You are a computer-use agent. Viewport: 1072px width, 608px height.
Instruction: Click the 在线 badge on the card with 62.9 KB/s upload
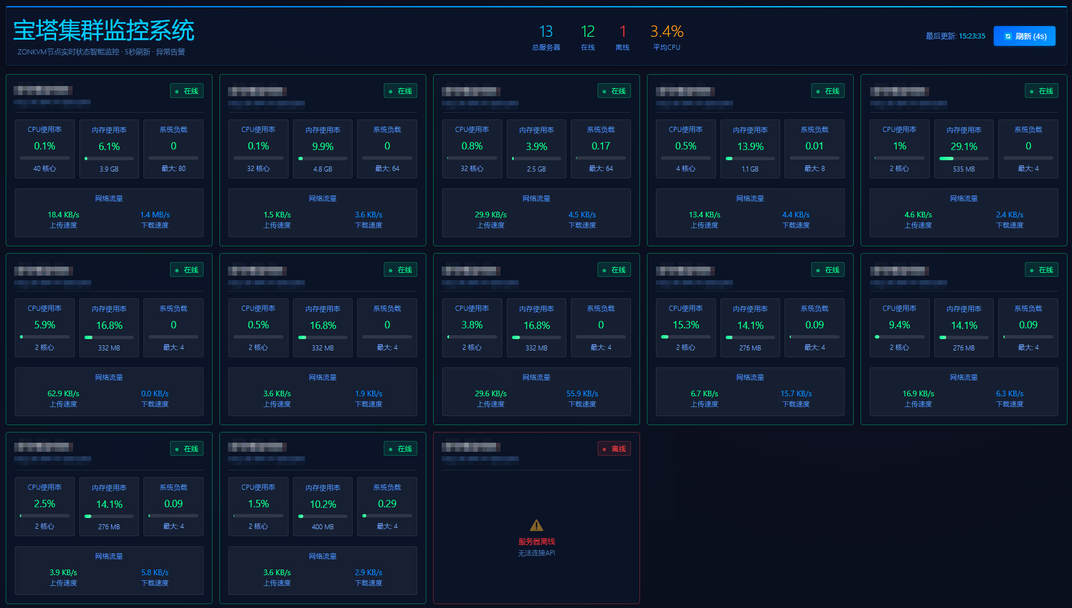(187, 270)
